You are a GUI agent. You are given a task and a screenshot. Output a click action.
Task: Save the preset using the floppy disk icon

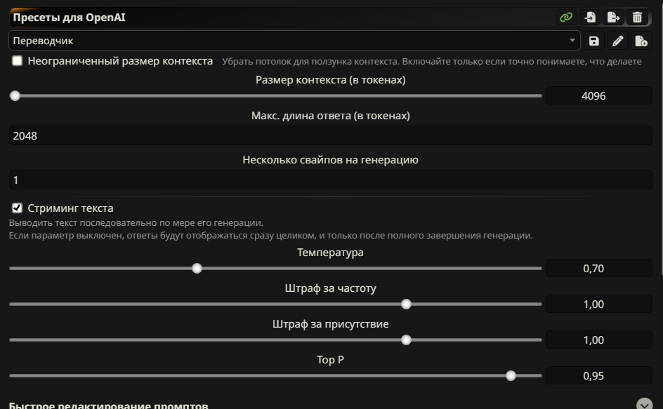coord(594,41)
